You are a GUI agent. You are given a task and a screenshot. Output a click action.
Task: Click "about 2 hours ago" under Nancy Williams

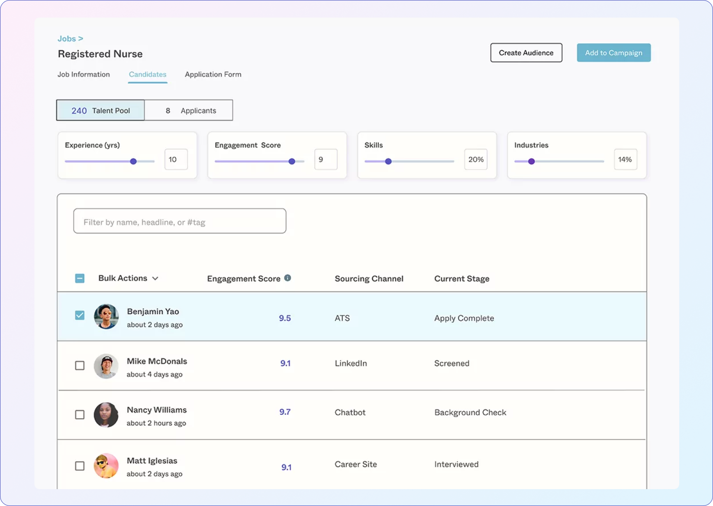tap(156, 423)
